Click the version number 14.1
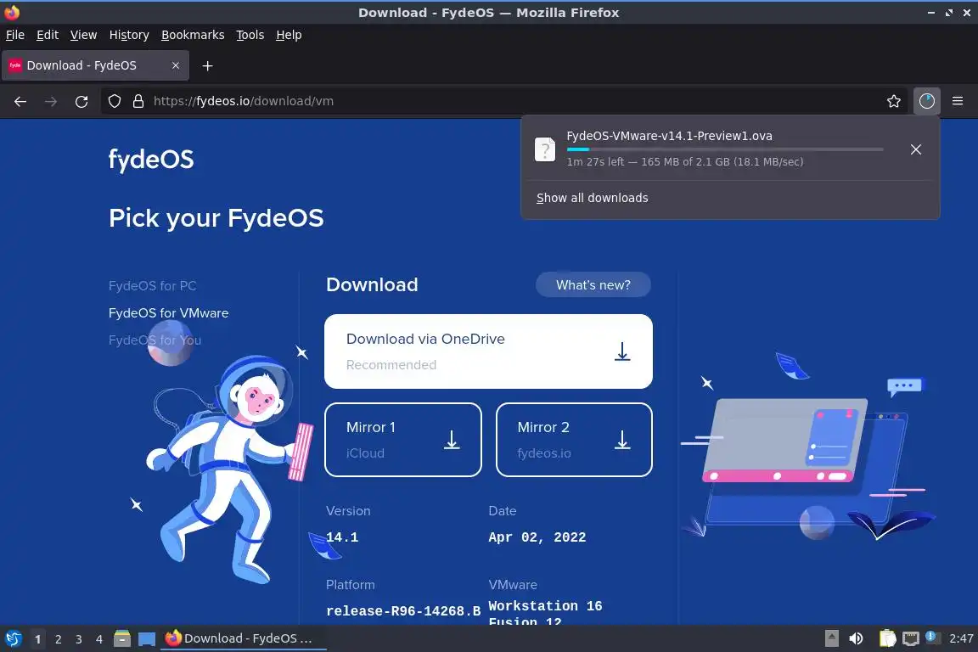 point(342,537)
